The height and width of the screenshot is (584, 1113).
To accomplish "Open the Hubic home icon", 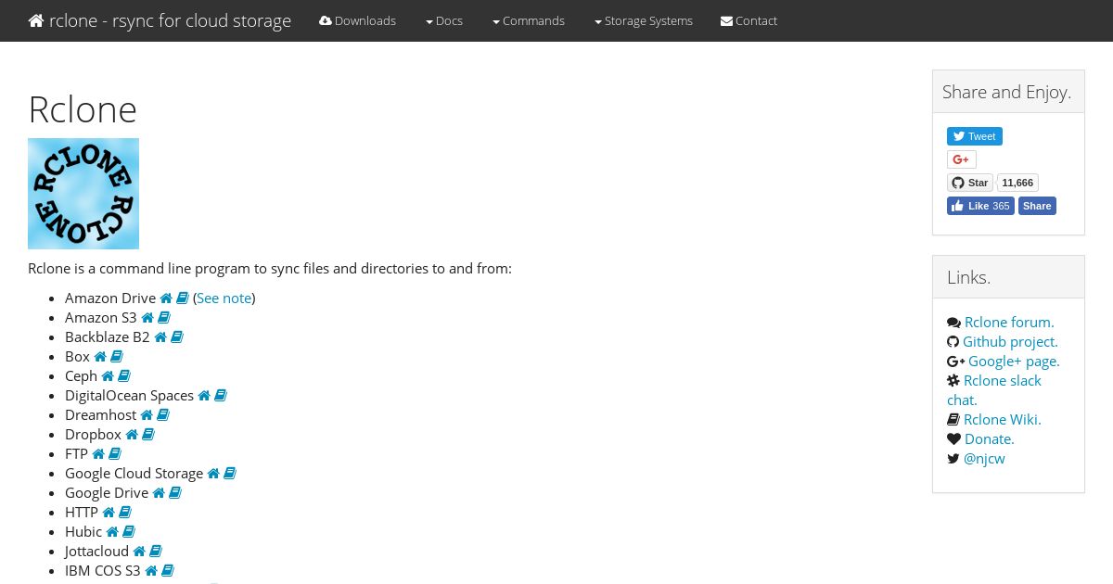I will click(x=112, y=532).
